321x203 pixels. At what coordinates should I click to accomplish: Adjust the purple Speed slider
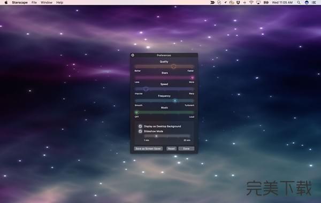pos(164,89)
